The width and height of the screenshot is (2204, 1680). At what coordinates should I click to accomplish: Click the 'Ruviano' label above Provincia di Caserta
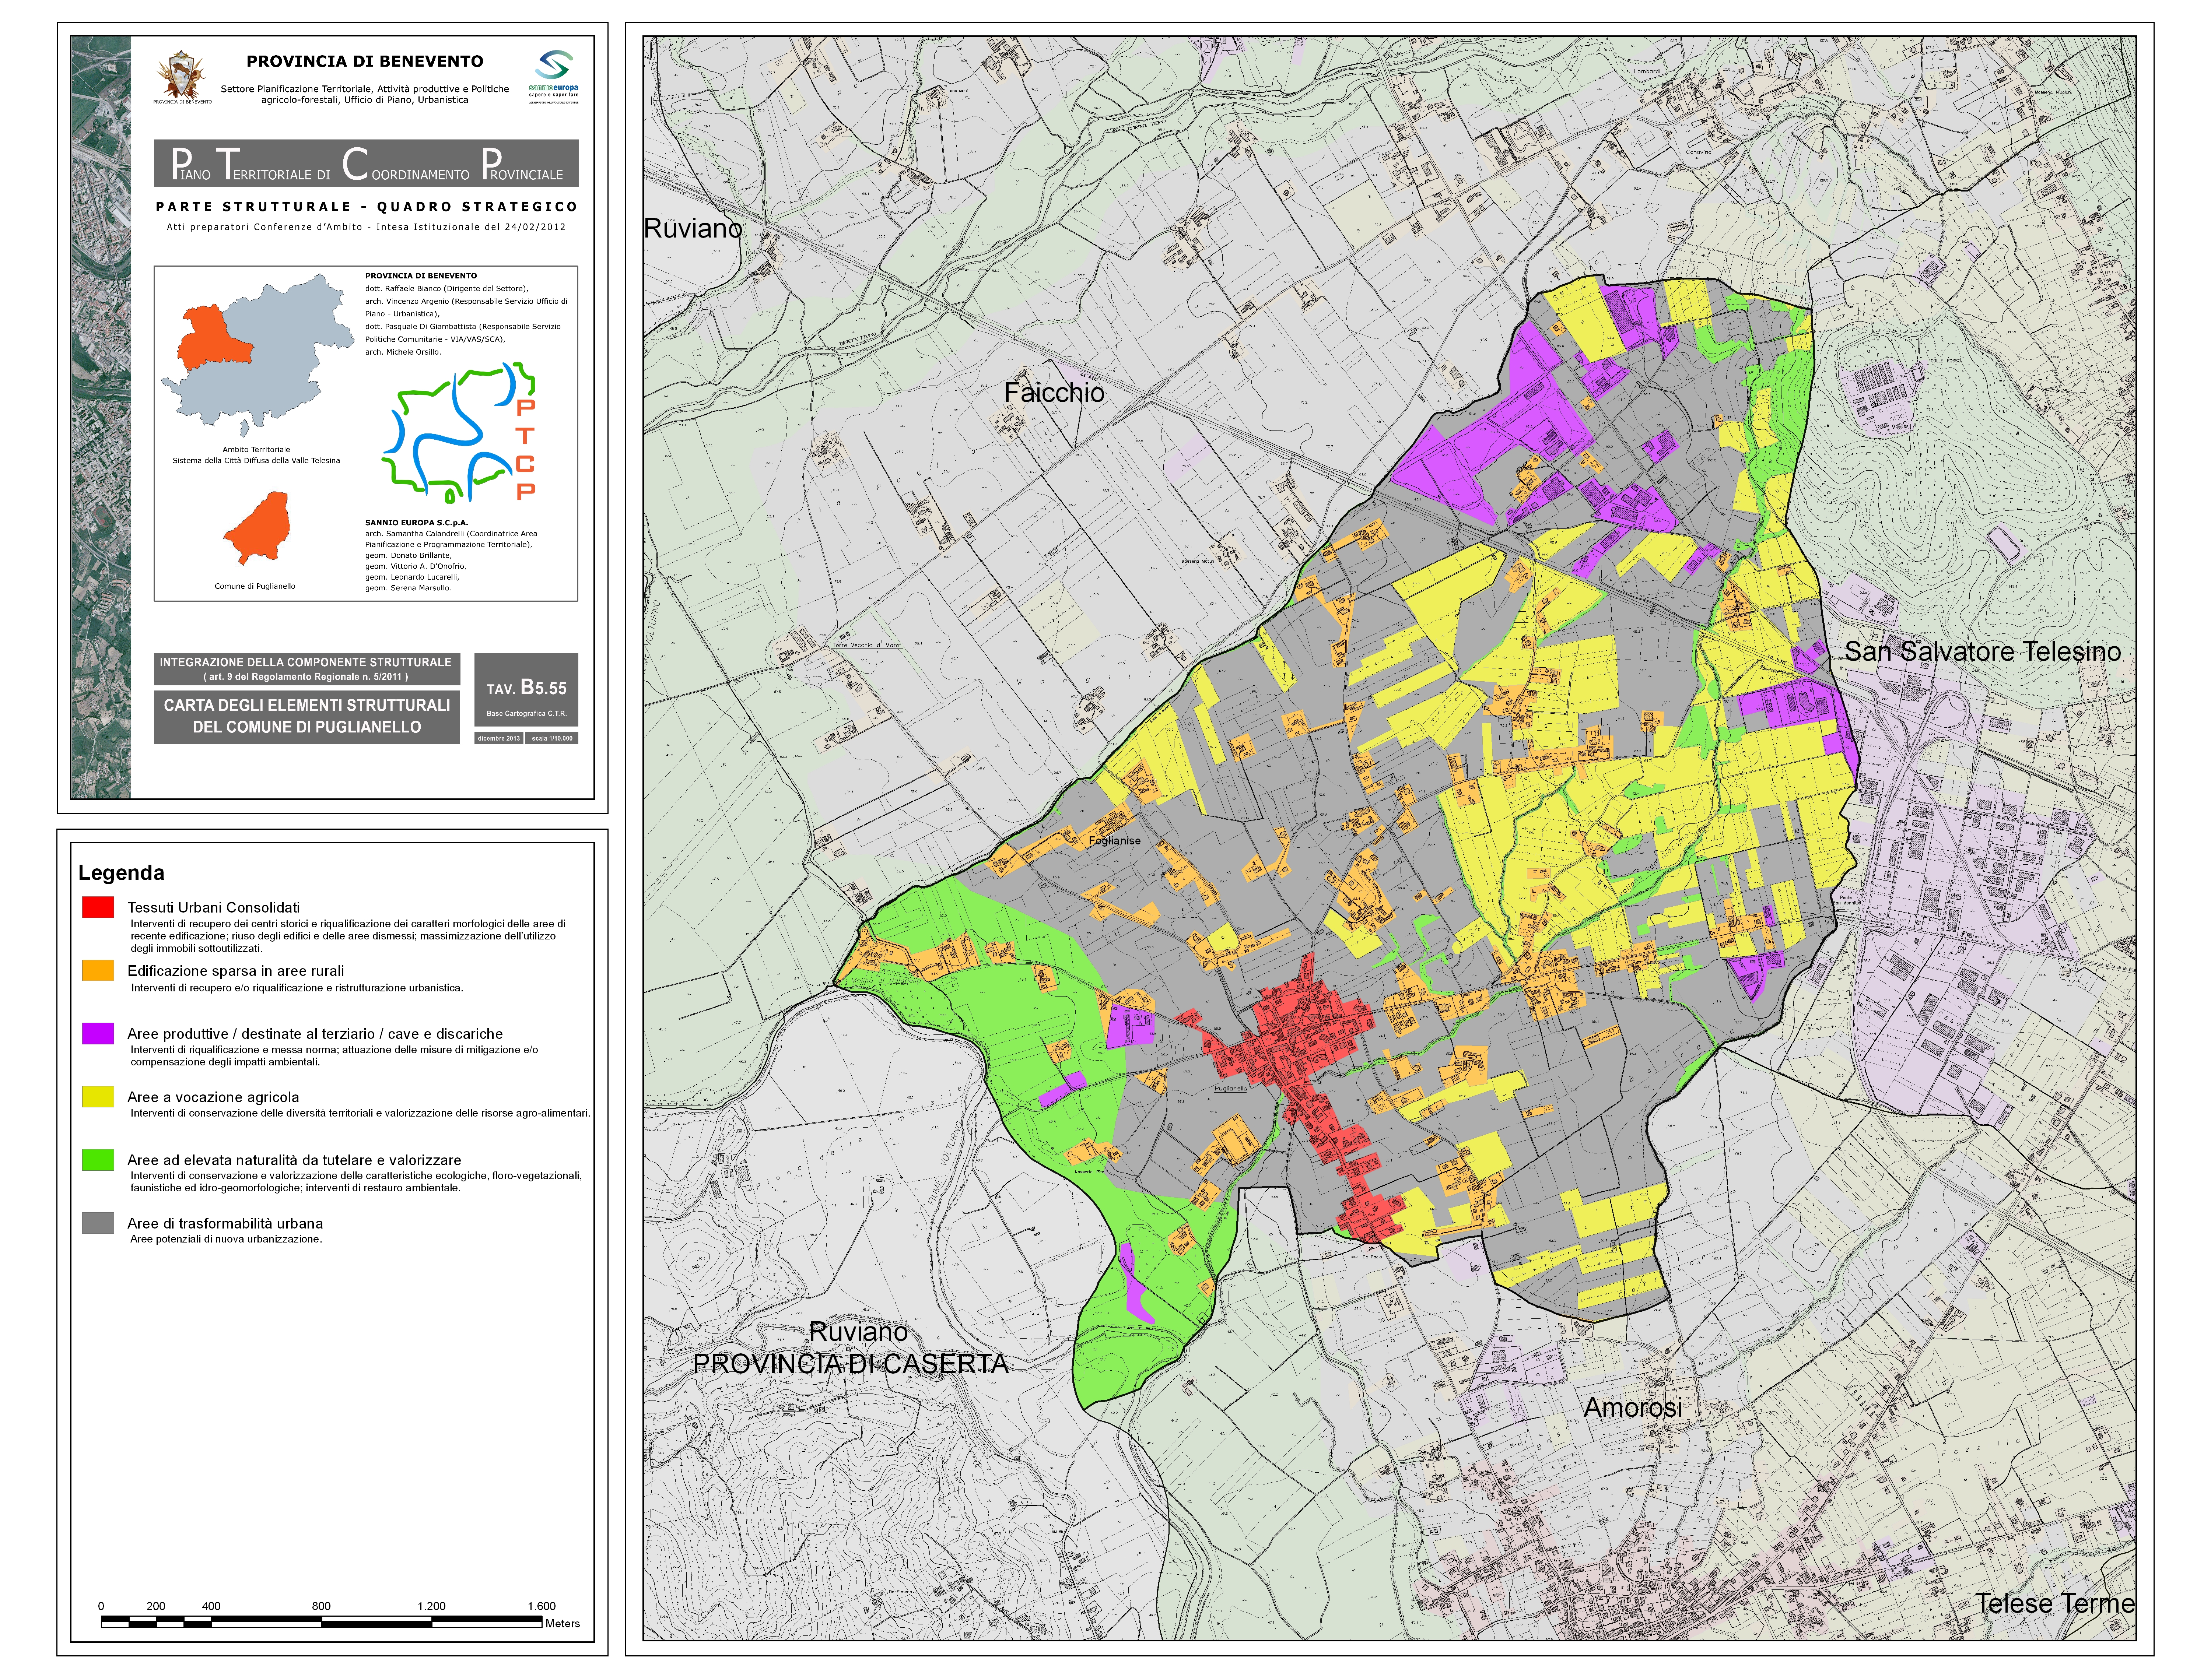click(x=858, y=1332)
